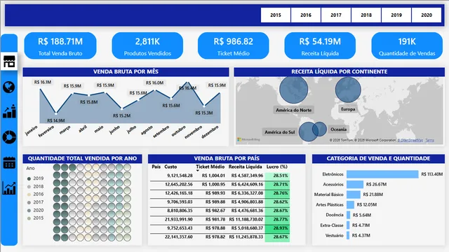Select 2015 in the Ano legend
The height and width of the screenshot is (252, 449).
coord(36,218)
